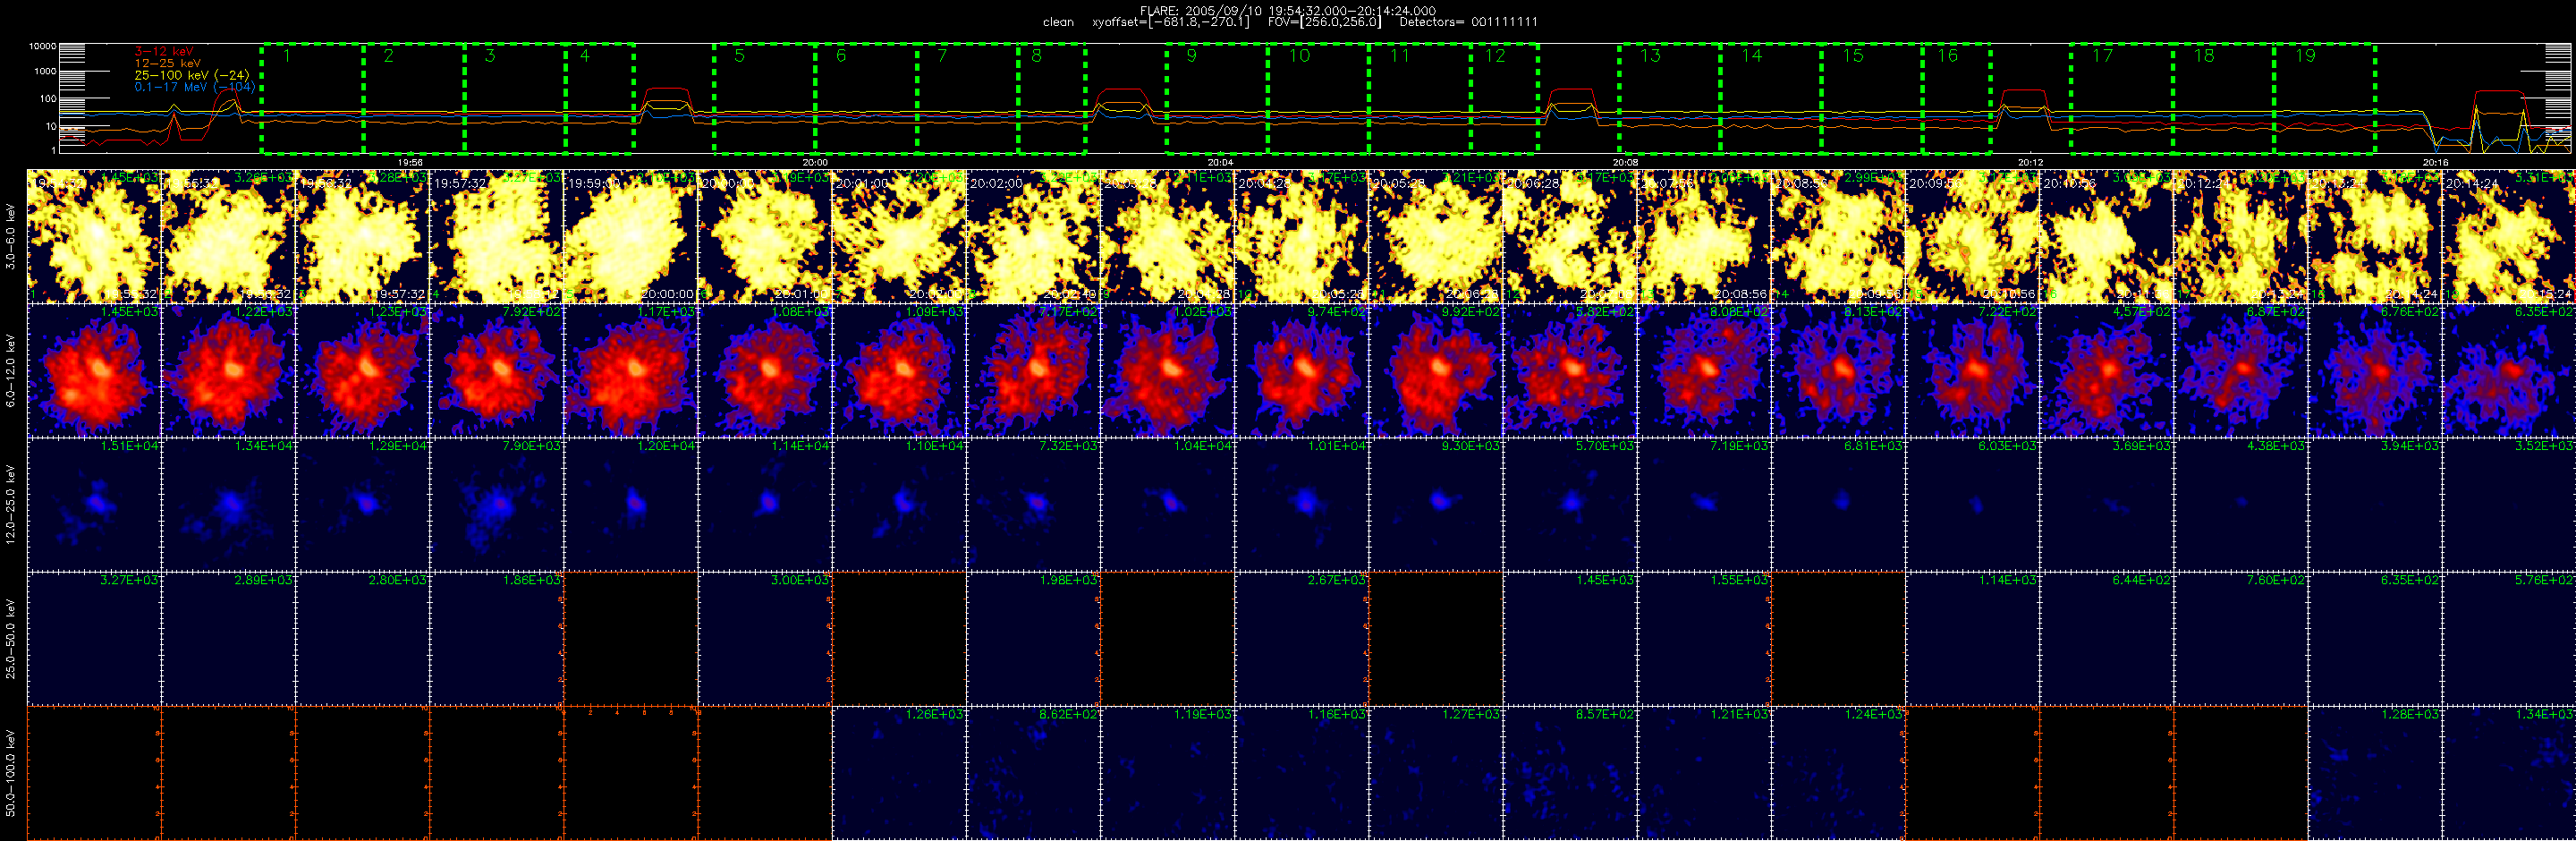This screenshot has width=2576, height=841.
Task: Open the image panel peaked at 3.52E+03
Action: [2509, 504]
